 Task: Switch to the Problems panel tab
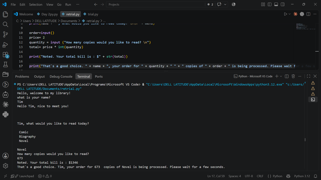[x=22, y=76]
